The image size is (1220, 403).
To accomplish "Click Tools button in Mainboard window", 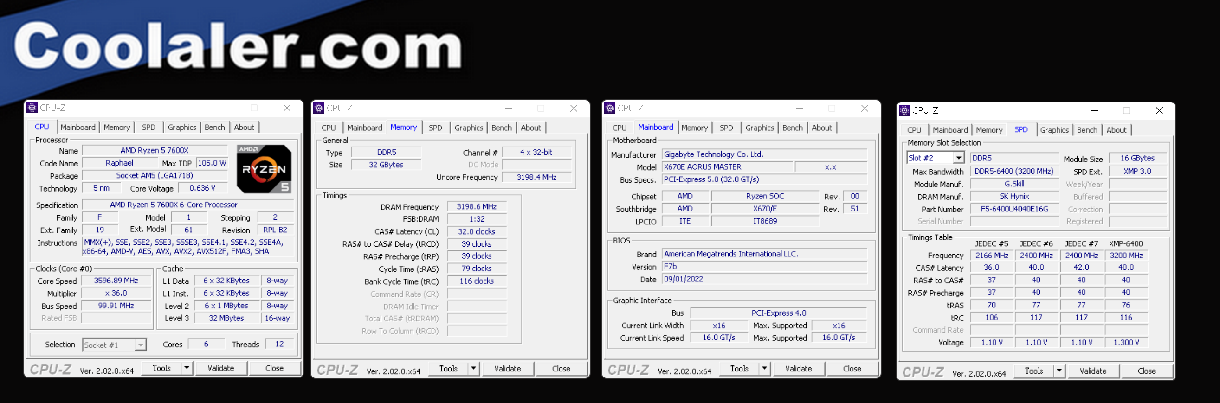I will click(739, 368).
